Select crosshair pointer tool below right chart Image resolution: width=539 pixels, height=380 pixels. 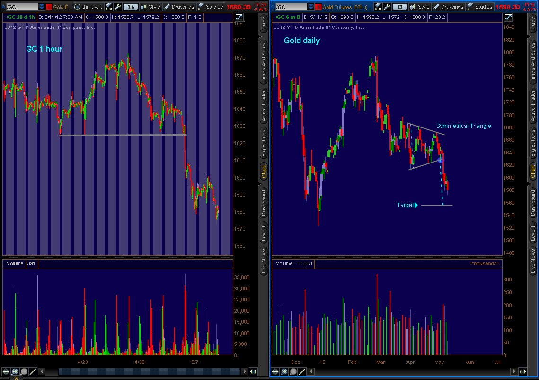pos(275,371)
